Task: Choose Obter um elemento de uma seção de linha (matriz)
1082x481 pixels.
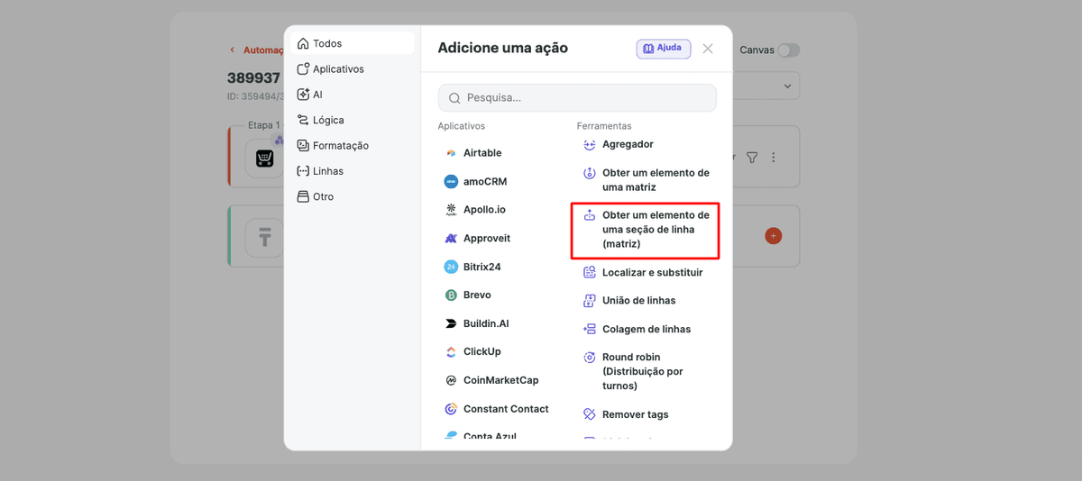Action: (656, 230)
